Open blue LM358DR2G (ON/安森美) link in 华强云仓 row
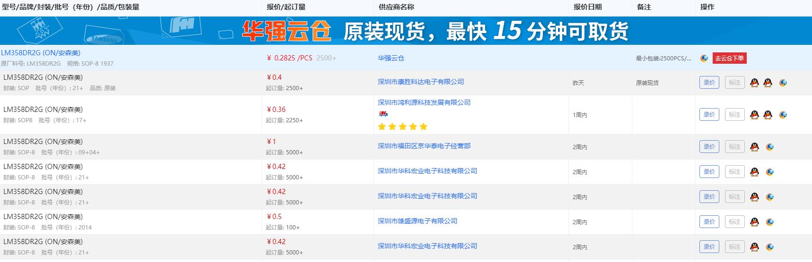The width and height of the screenshot is (812, 262). click(41, 53)
